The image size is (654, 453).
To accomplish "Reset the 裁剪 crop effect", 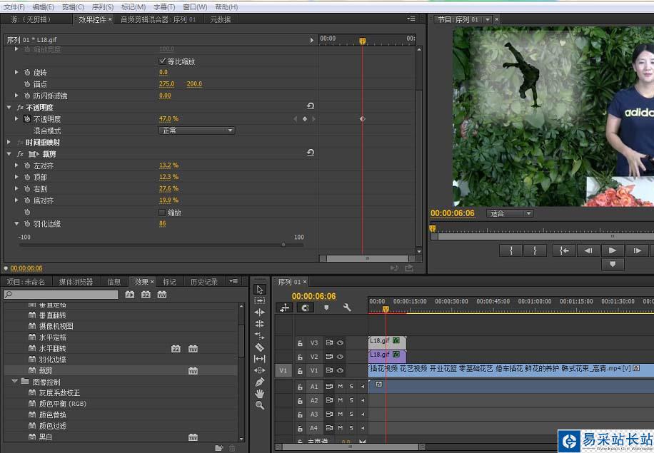I will pyautogui.click(x=311, y=153).
